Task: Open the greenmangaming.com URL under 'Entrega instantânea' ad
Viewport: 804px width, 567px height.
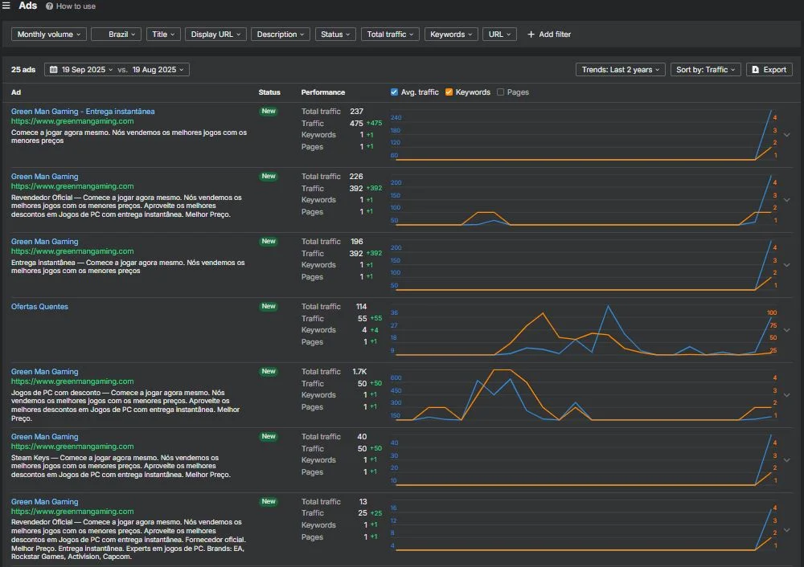Action: coord(72,121)
